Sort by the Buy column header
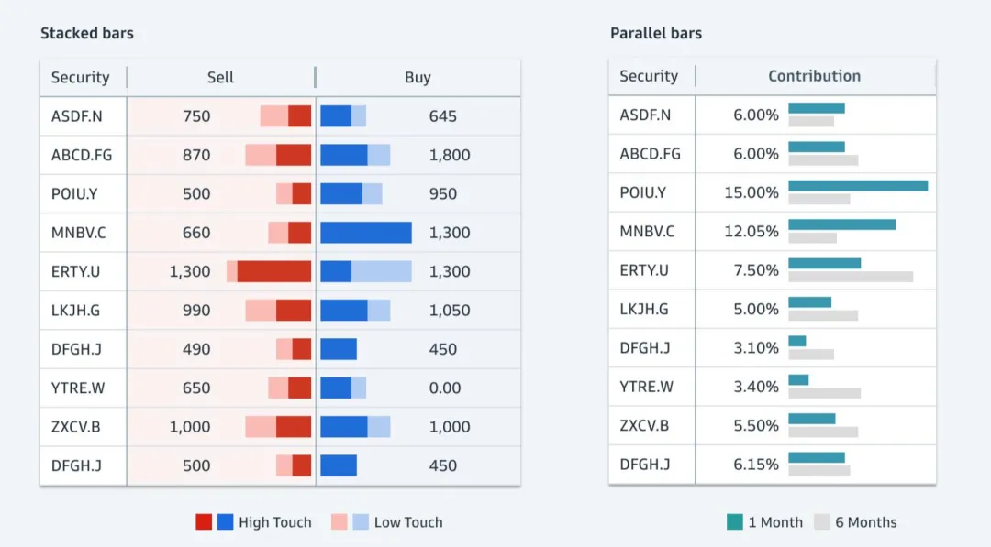 [x=418, y=78]
